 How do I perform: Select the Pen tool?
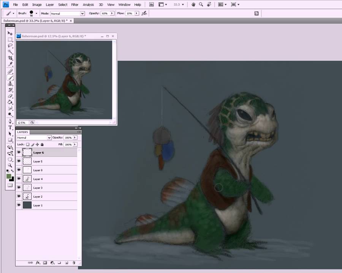point(10,121)
